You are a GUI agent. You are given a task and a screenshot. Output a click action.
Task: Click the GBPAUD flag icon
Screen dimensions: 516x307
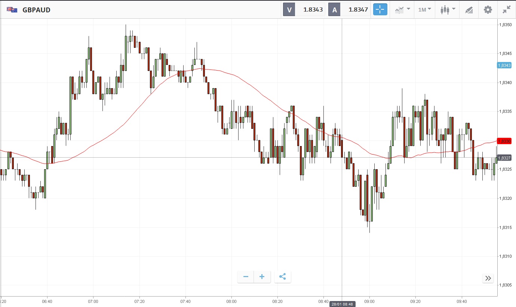tap(12, 10)
